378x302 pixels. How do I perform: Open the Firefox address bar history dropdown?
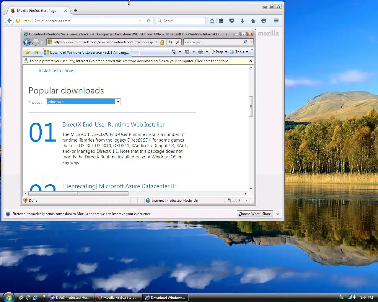point(140,21)
